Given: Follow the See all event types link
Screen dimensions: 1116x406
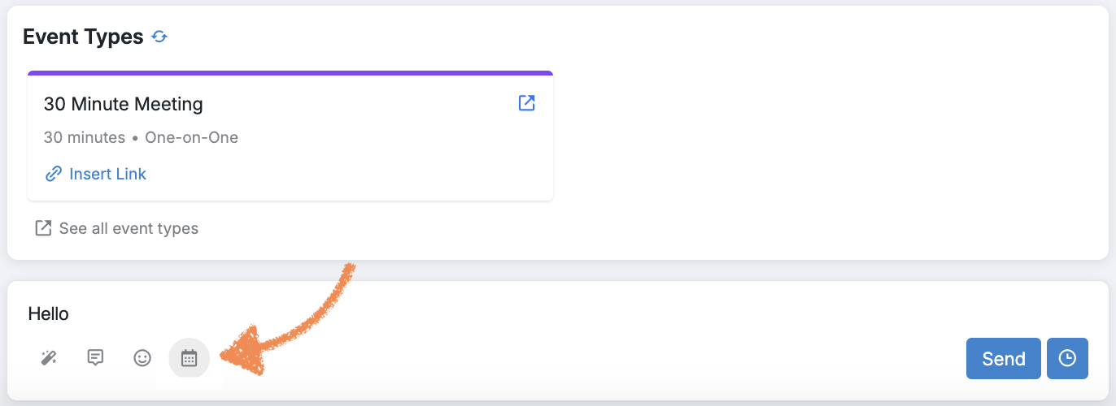Looking at the screenshot, I should [x=129, y=228].
